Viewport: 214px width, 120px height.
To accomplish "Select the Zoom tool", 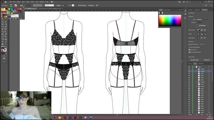I will 6,44.
